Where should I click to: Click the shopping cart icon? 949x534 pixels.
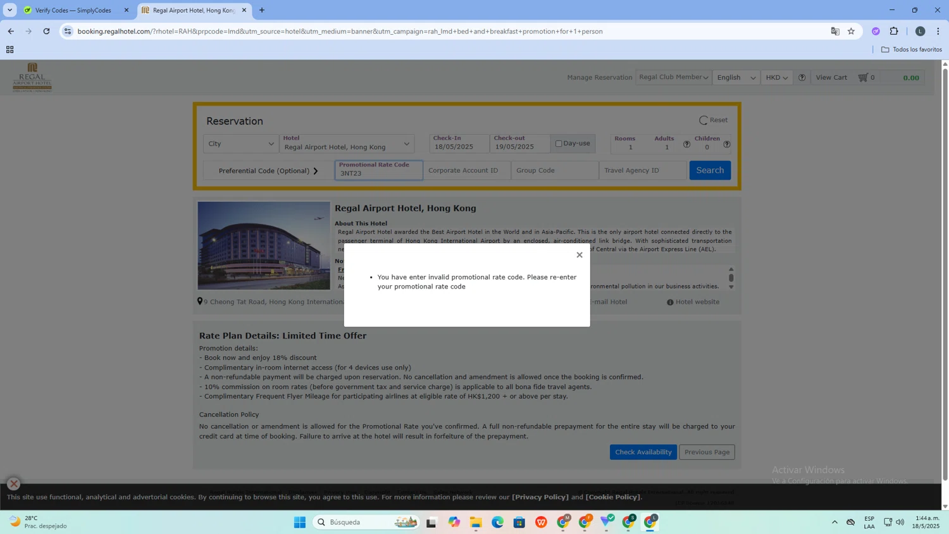pyautogui.click(x=862, y=77)
